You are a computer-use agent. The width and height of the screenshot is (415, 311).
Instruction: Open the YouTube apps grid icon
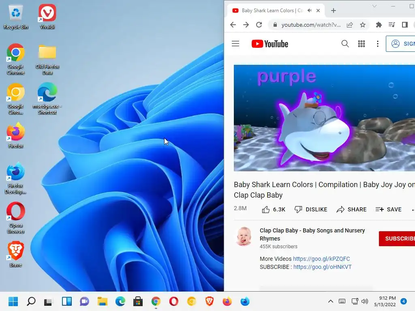[x=361, y=44]
